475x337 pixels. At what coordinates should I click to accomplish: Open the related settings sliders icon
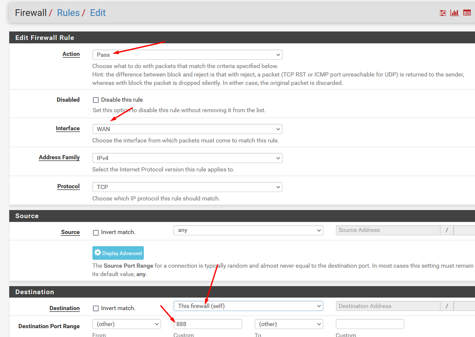click(443, 13)
